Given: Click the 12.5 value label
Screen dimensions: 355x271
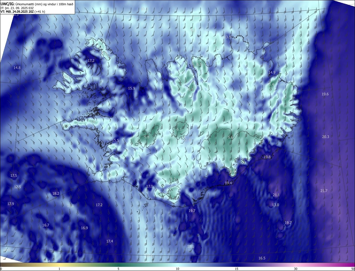Looking at the screenshot, I should [17, 187].
